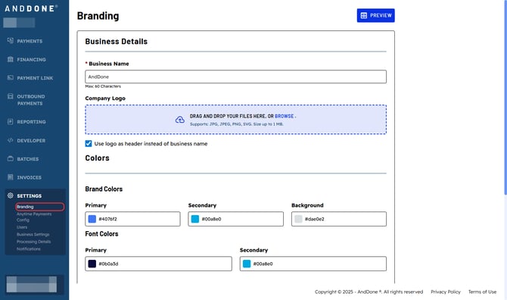Open the Brand Secondary color swatch

[195, 219]
